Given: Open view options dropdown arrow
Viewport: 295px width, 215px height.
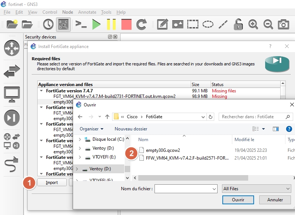Looking at the screenshot, I should click(263, 129).
